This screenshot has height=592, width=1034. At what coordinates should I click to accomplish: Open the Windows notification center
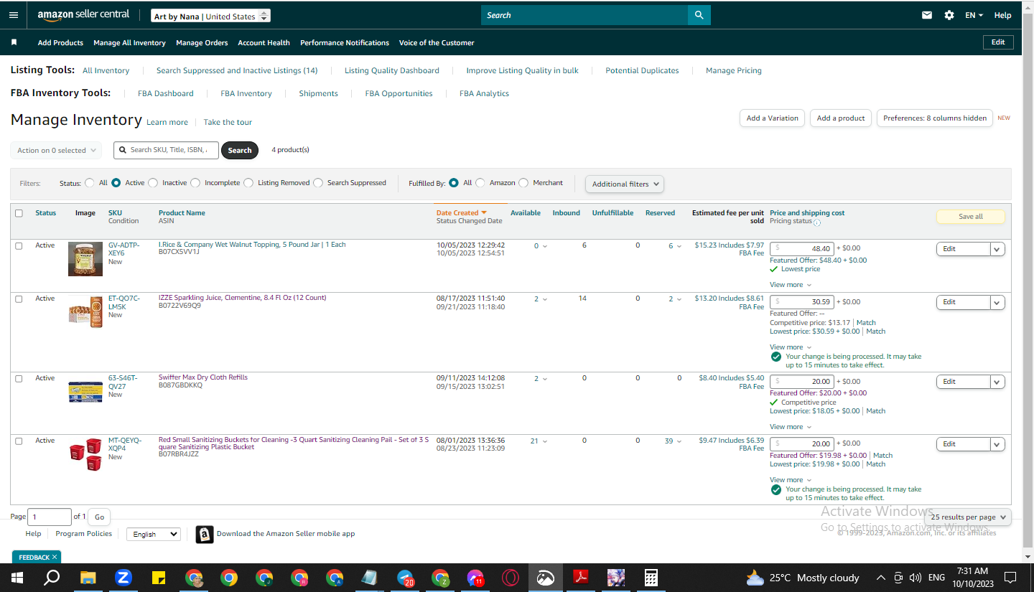pyautogui.click(x=1010, y=578)
